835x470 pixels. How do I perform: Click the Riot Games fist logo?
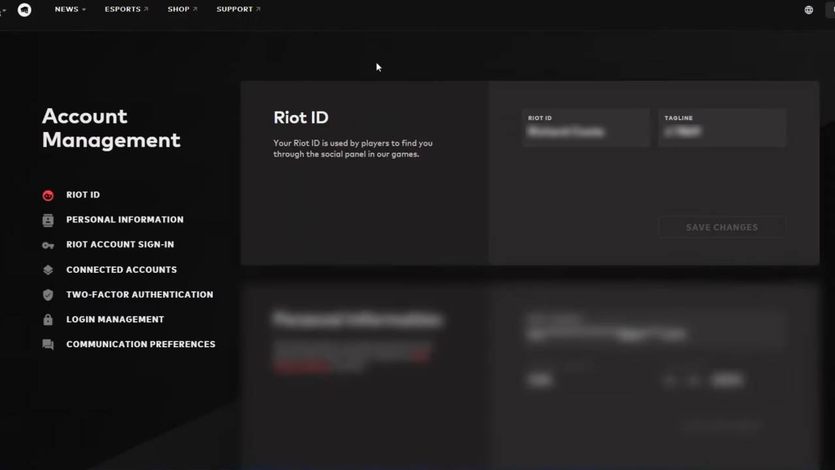click(x=24, y=10)
